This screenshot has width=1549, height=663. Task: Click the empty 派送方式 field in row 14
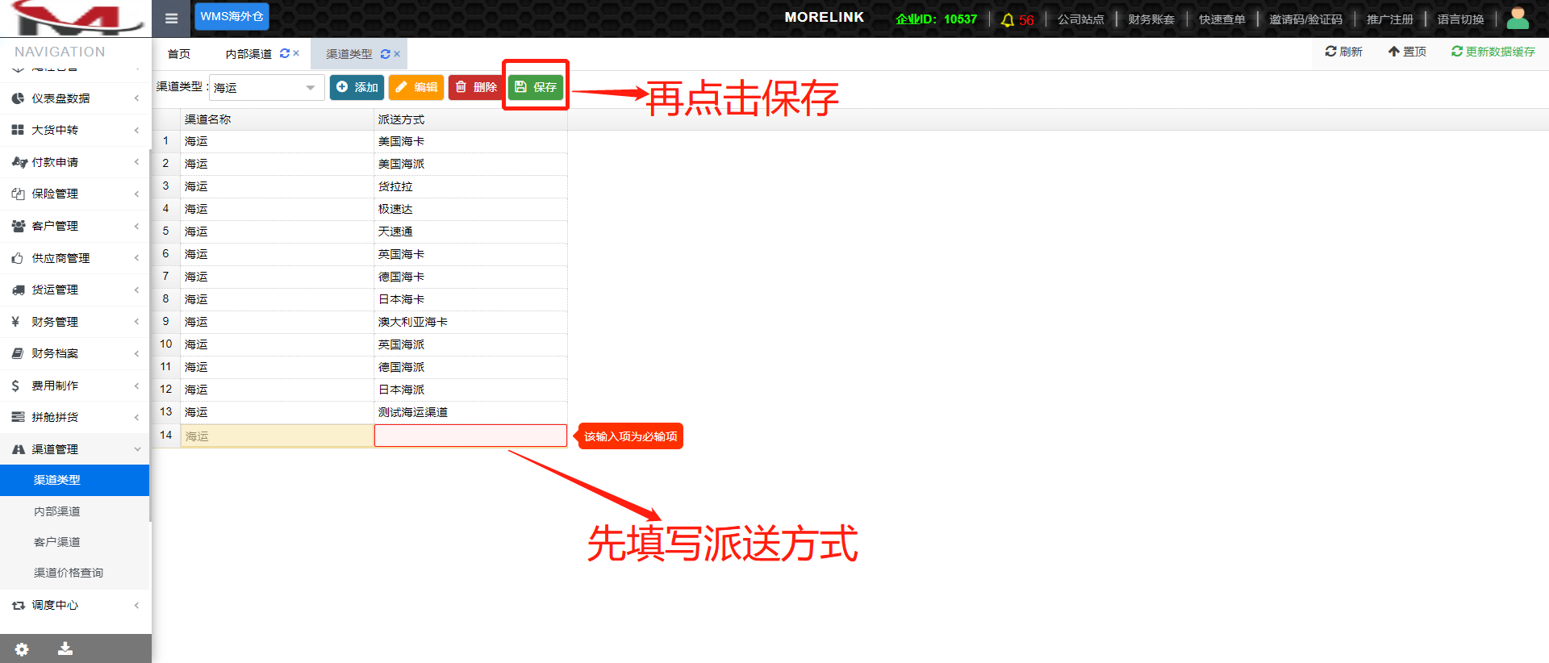click(470, 436)
